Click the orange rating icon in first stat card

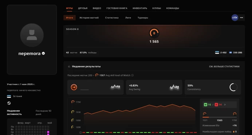74,87
